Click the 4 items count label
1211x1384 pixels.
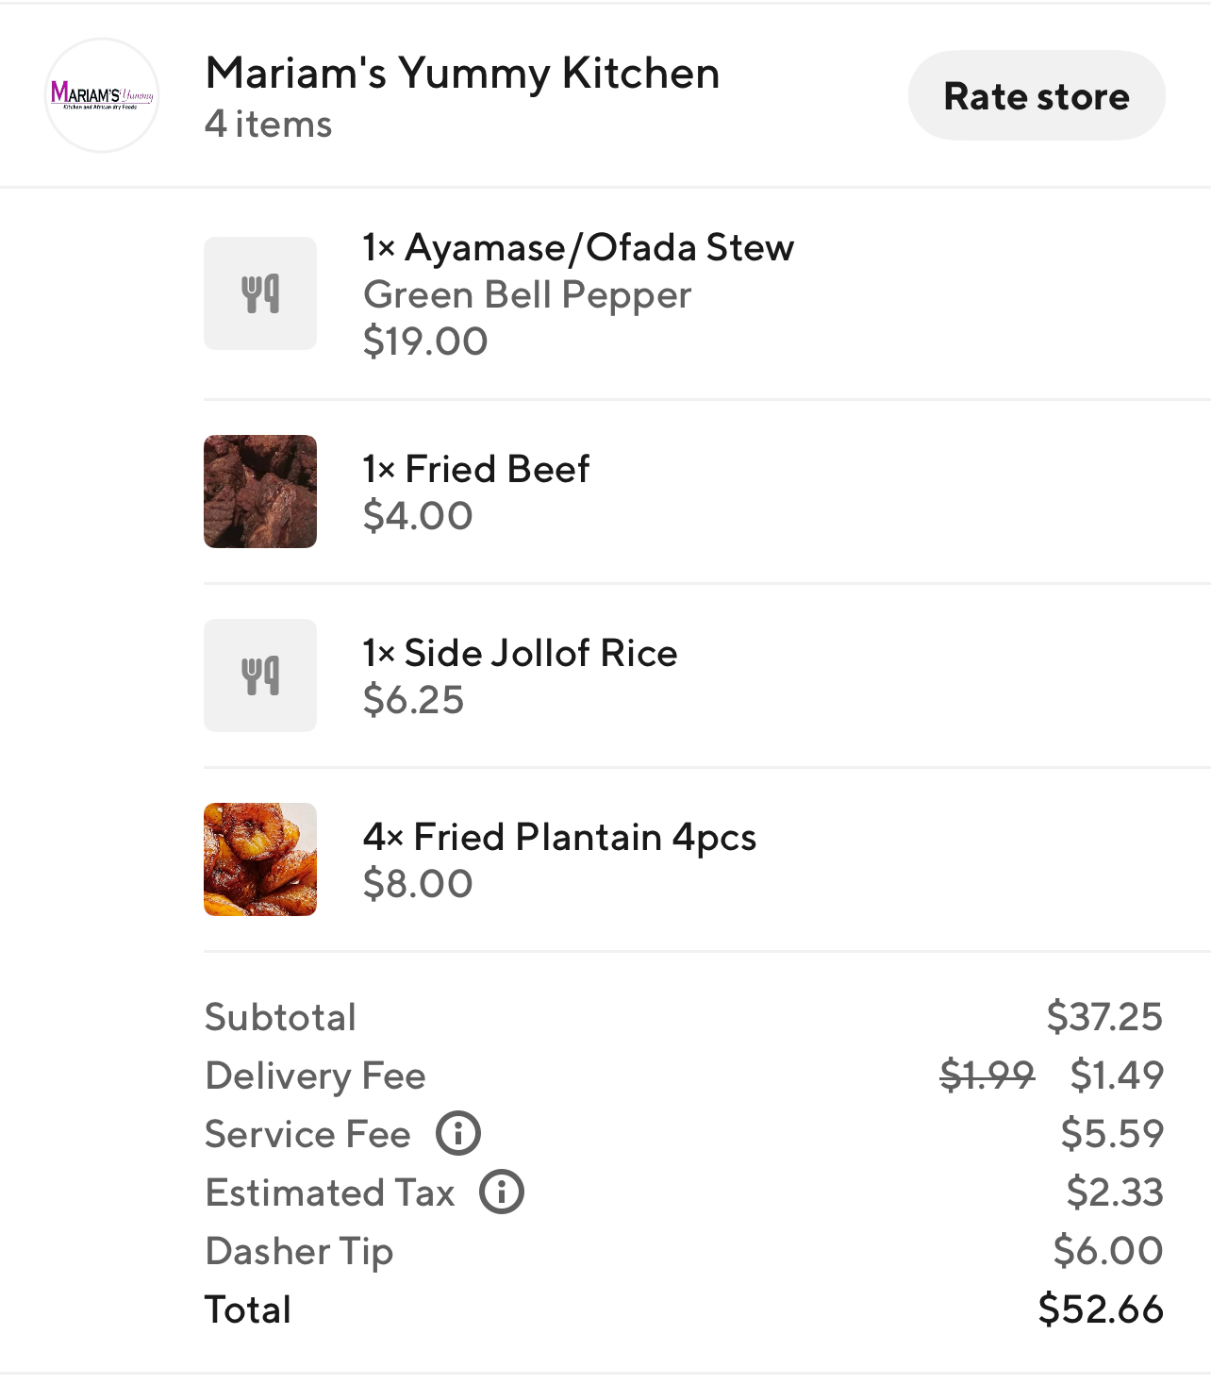(x=269, y=125)
